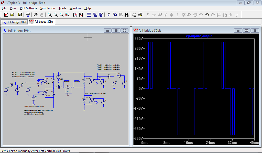Image resolution: width=262 pixels, height=153 pixels.
Task: Click the New Schematic icon
Action: (6, 15)
